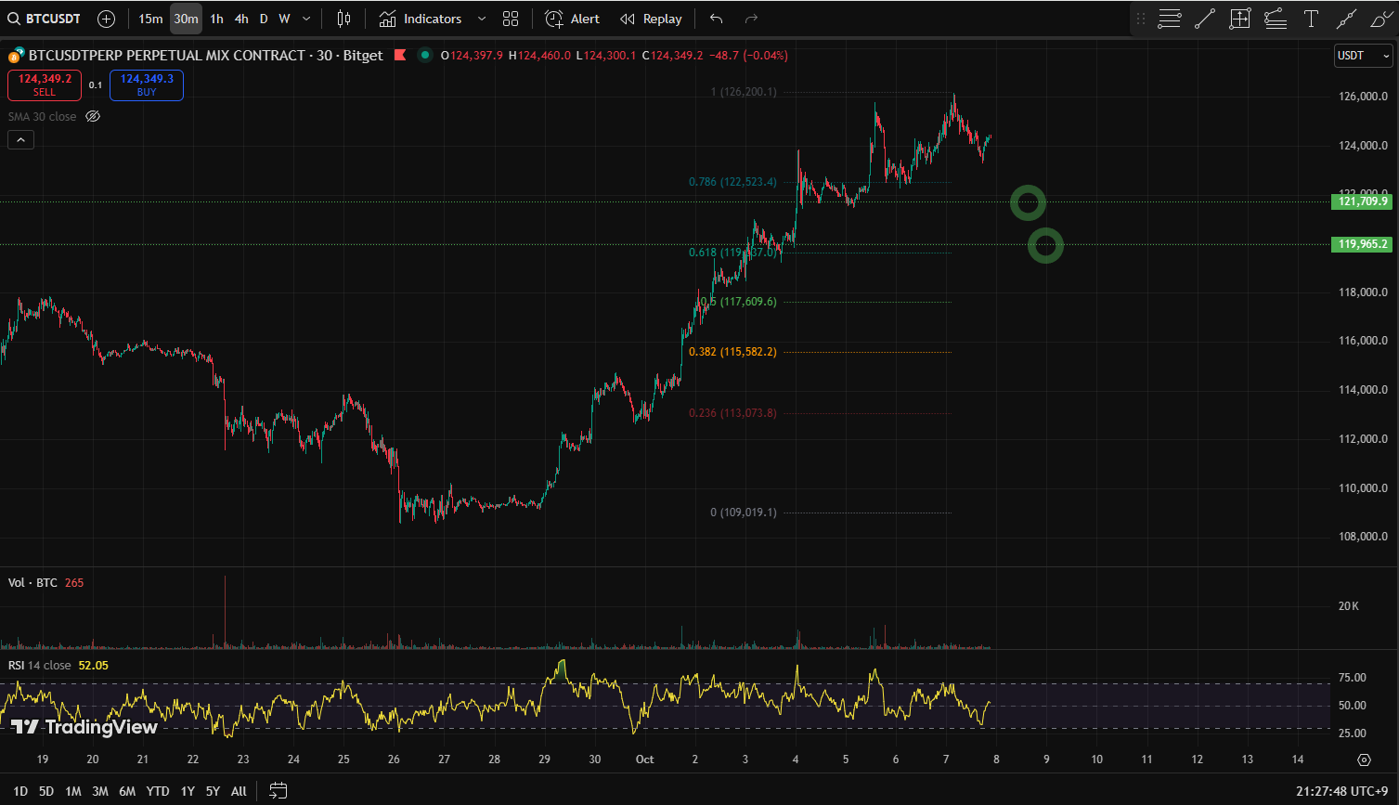
Task: Open the layout templates grid icon
Action: point(510,19)
